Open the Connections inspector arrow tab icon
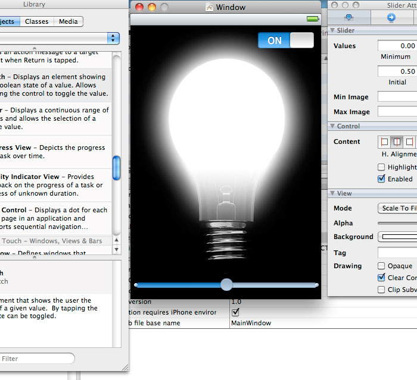This screenshot has height=380, width=417. click(x=391, y=17)
